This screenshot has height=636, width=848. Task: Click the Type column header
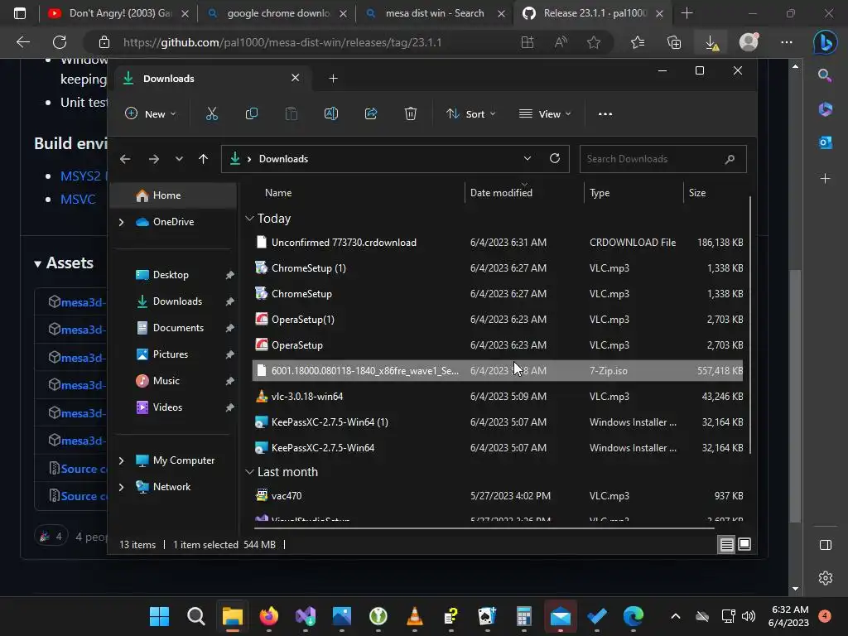[x=600, y=193]
